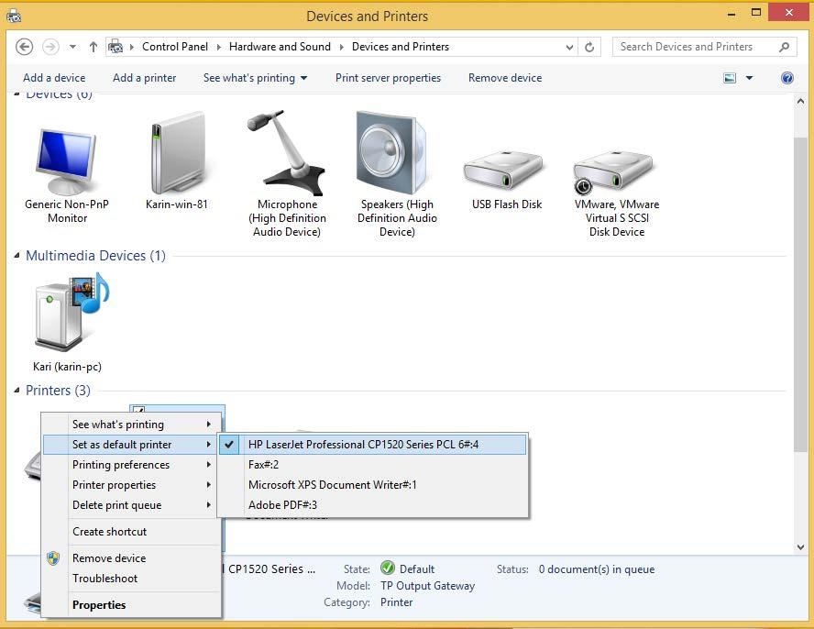Open the view options dropdown arrow
Image resolution: width=814 pixels, height=629 pixels.
(749, 78)
